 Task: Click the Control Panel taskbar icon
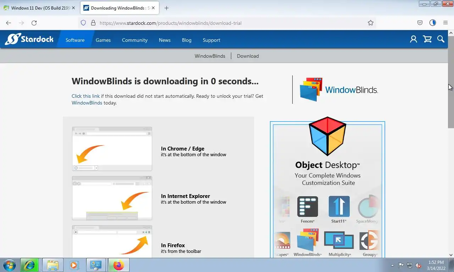(96, 265)
